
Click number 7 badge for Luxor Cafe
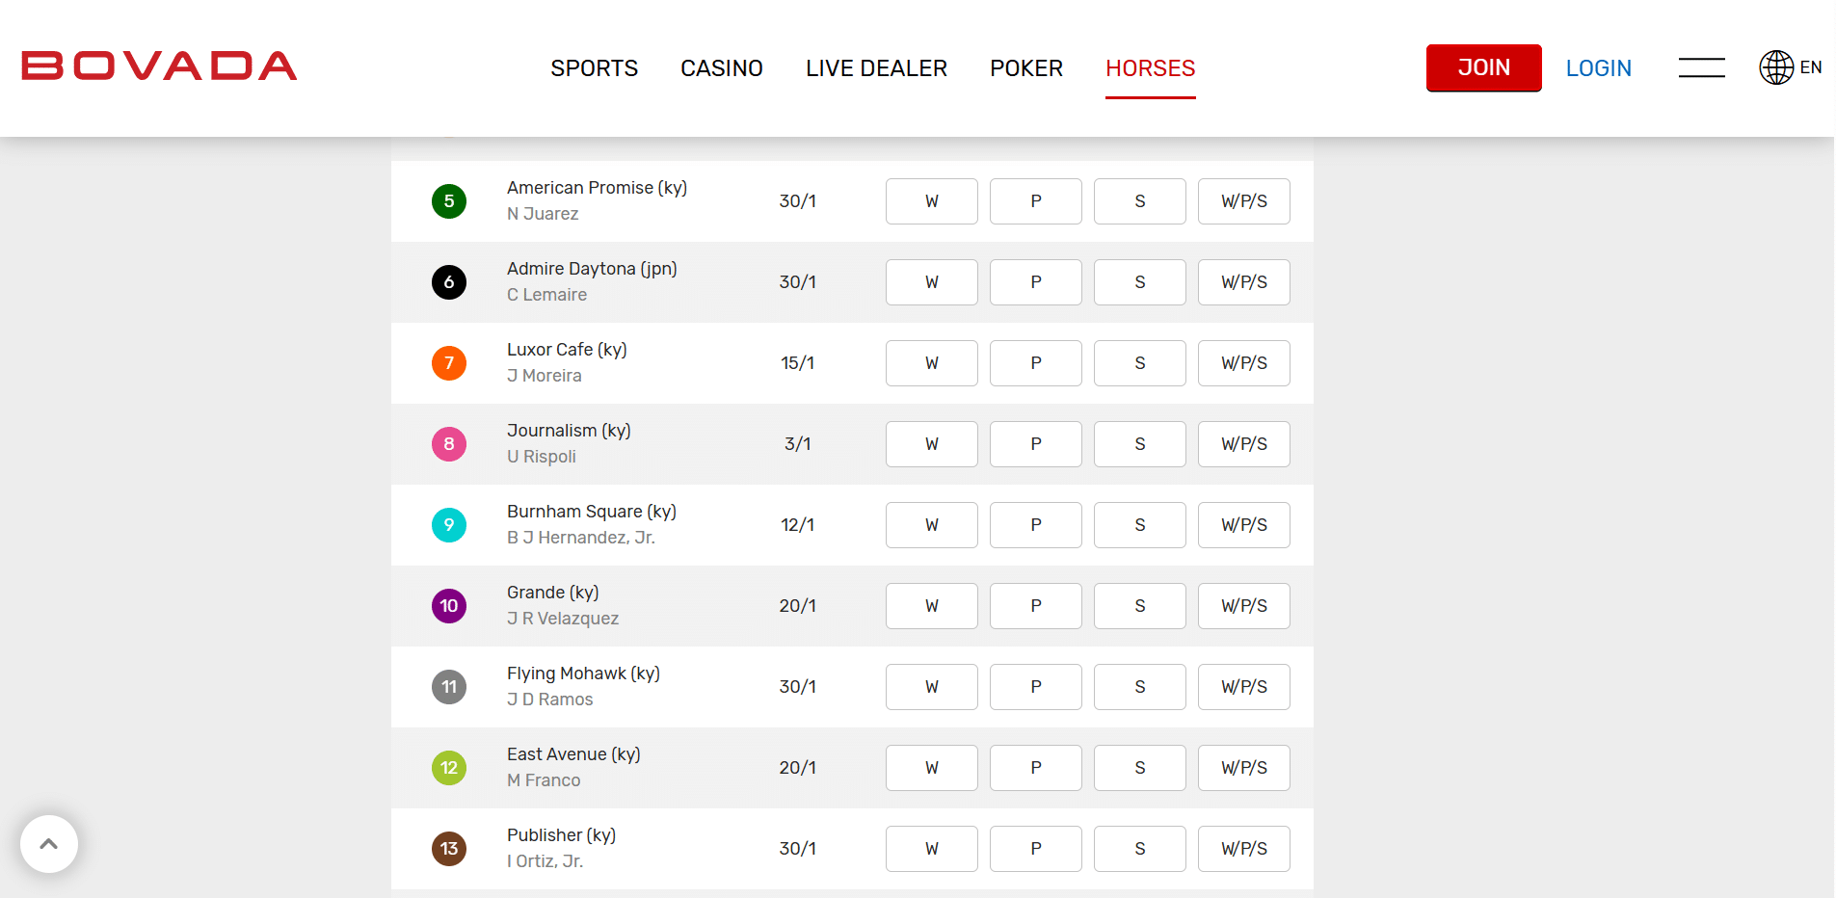click(449, 363)
